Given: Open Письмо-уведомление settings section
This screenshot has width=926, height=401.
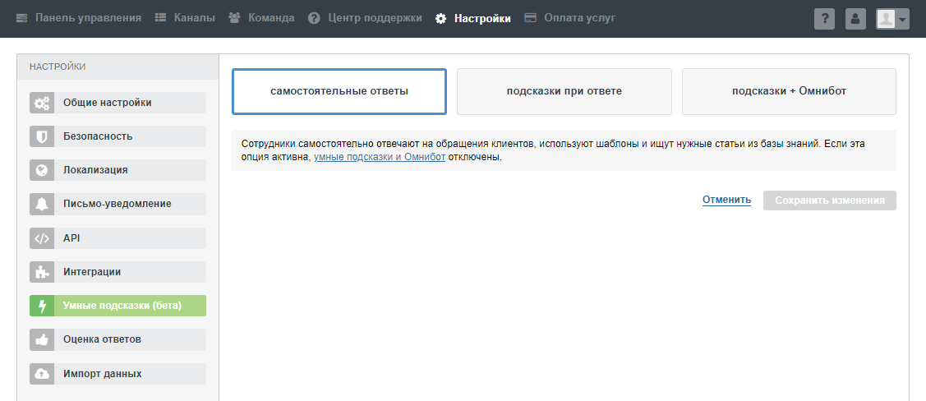Looking at the screenshot, I should 117,204.
